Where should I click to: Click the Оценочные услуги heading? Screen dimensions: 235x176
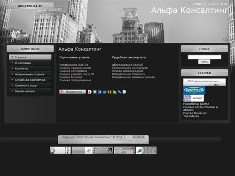tap(75, 57)
